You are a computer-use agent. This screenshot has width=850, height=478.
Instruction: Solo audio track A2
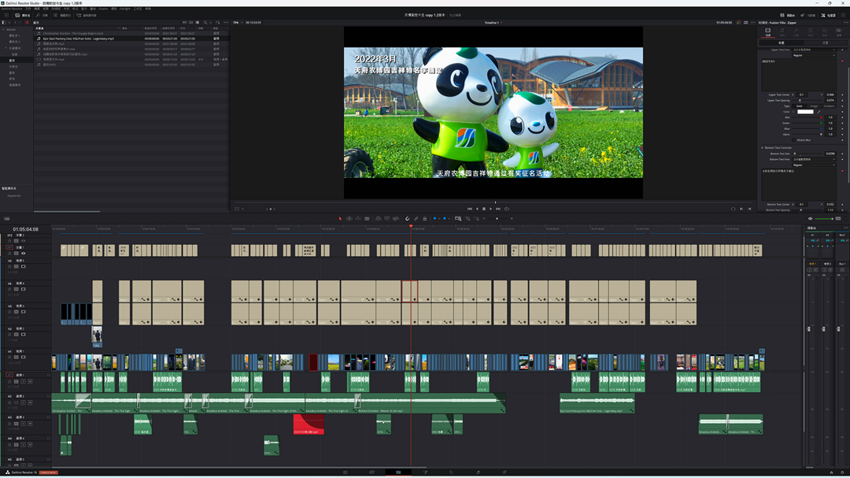24,402
